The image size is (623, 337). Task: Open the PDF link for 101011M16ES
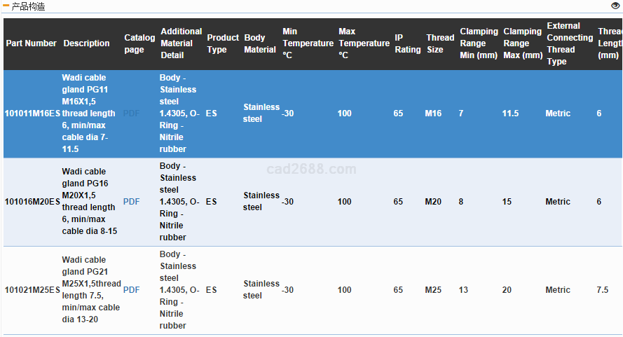(x=131, y=114)
